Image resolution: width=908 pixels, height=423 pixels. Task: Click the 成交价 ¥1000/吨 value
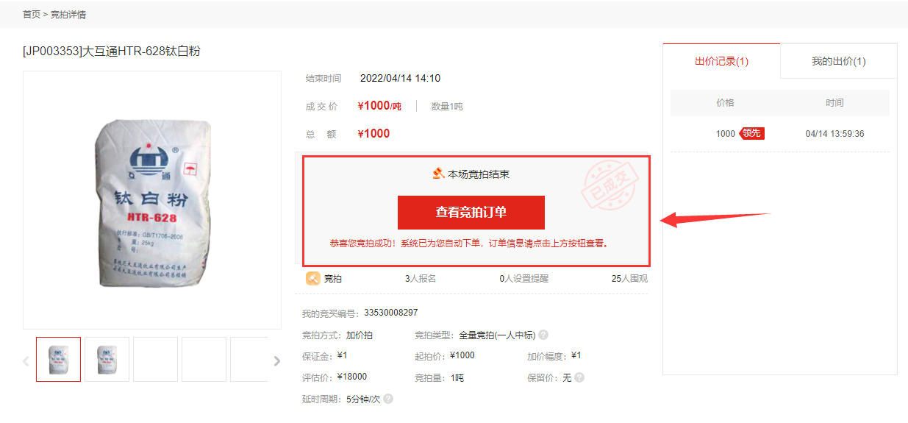[379, 106]
